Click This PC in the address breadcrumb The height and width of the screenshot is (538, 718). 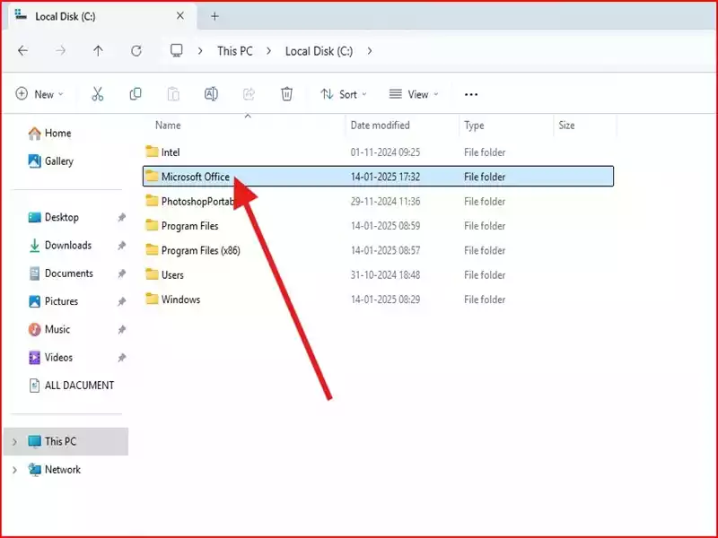tap(235, 51)
